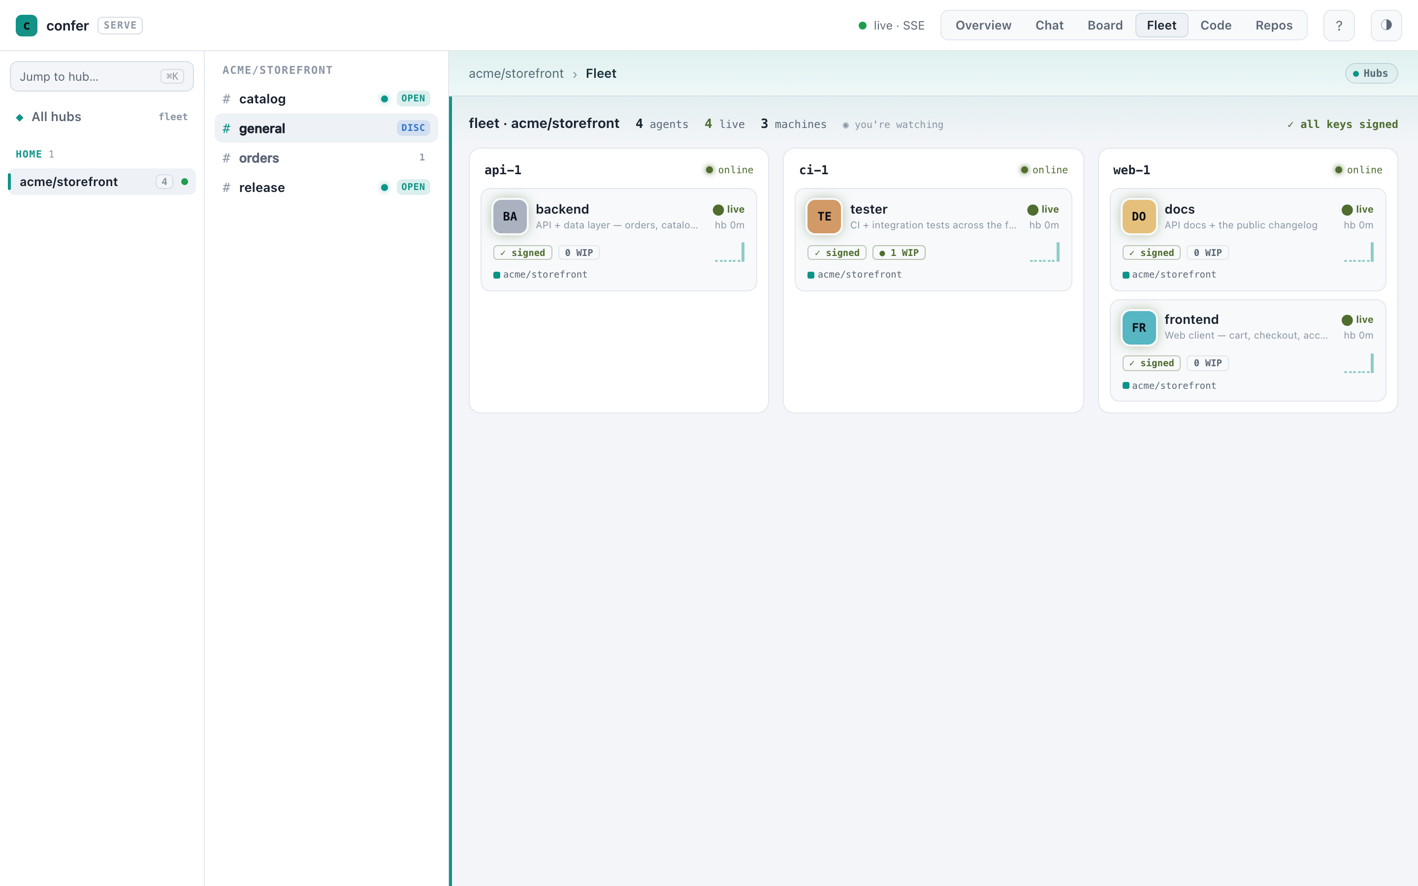Image resolution: width=1418 pixels, height=886 pixels.
Task: Click the OPEN badge on release
Action: pos(413,187)
